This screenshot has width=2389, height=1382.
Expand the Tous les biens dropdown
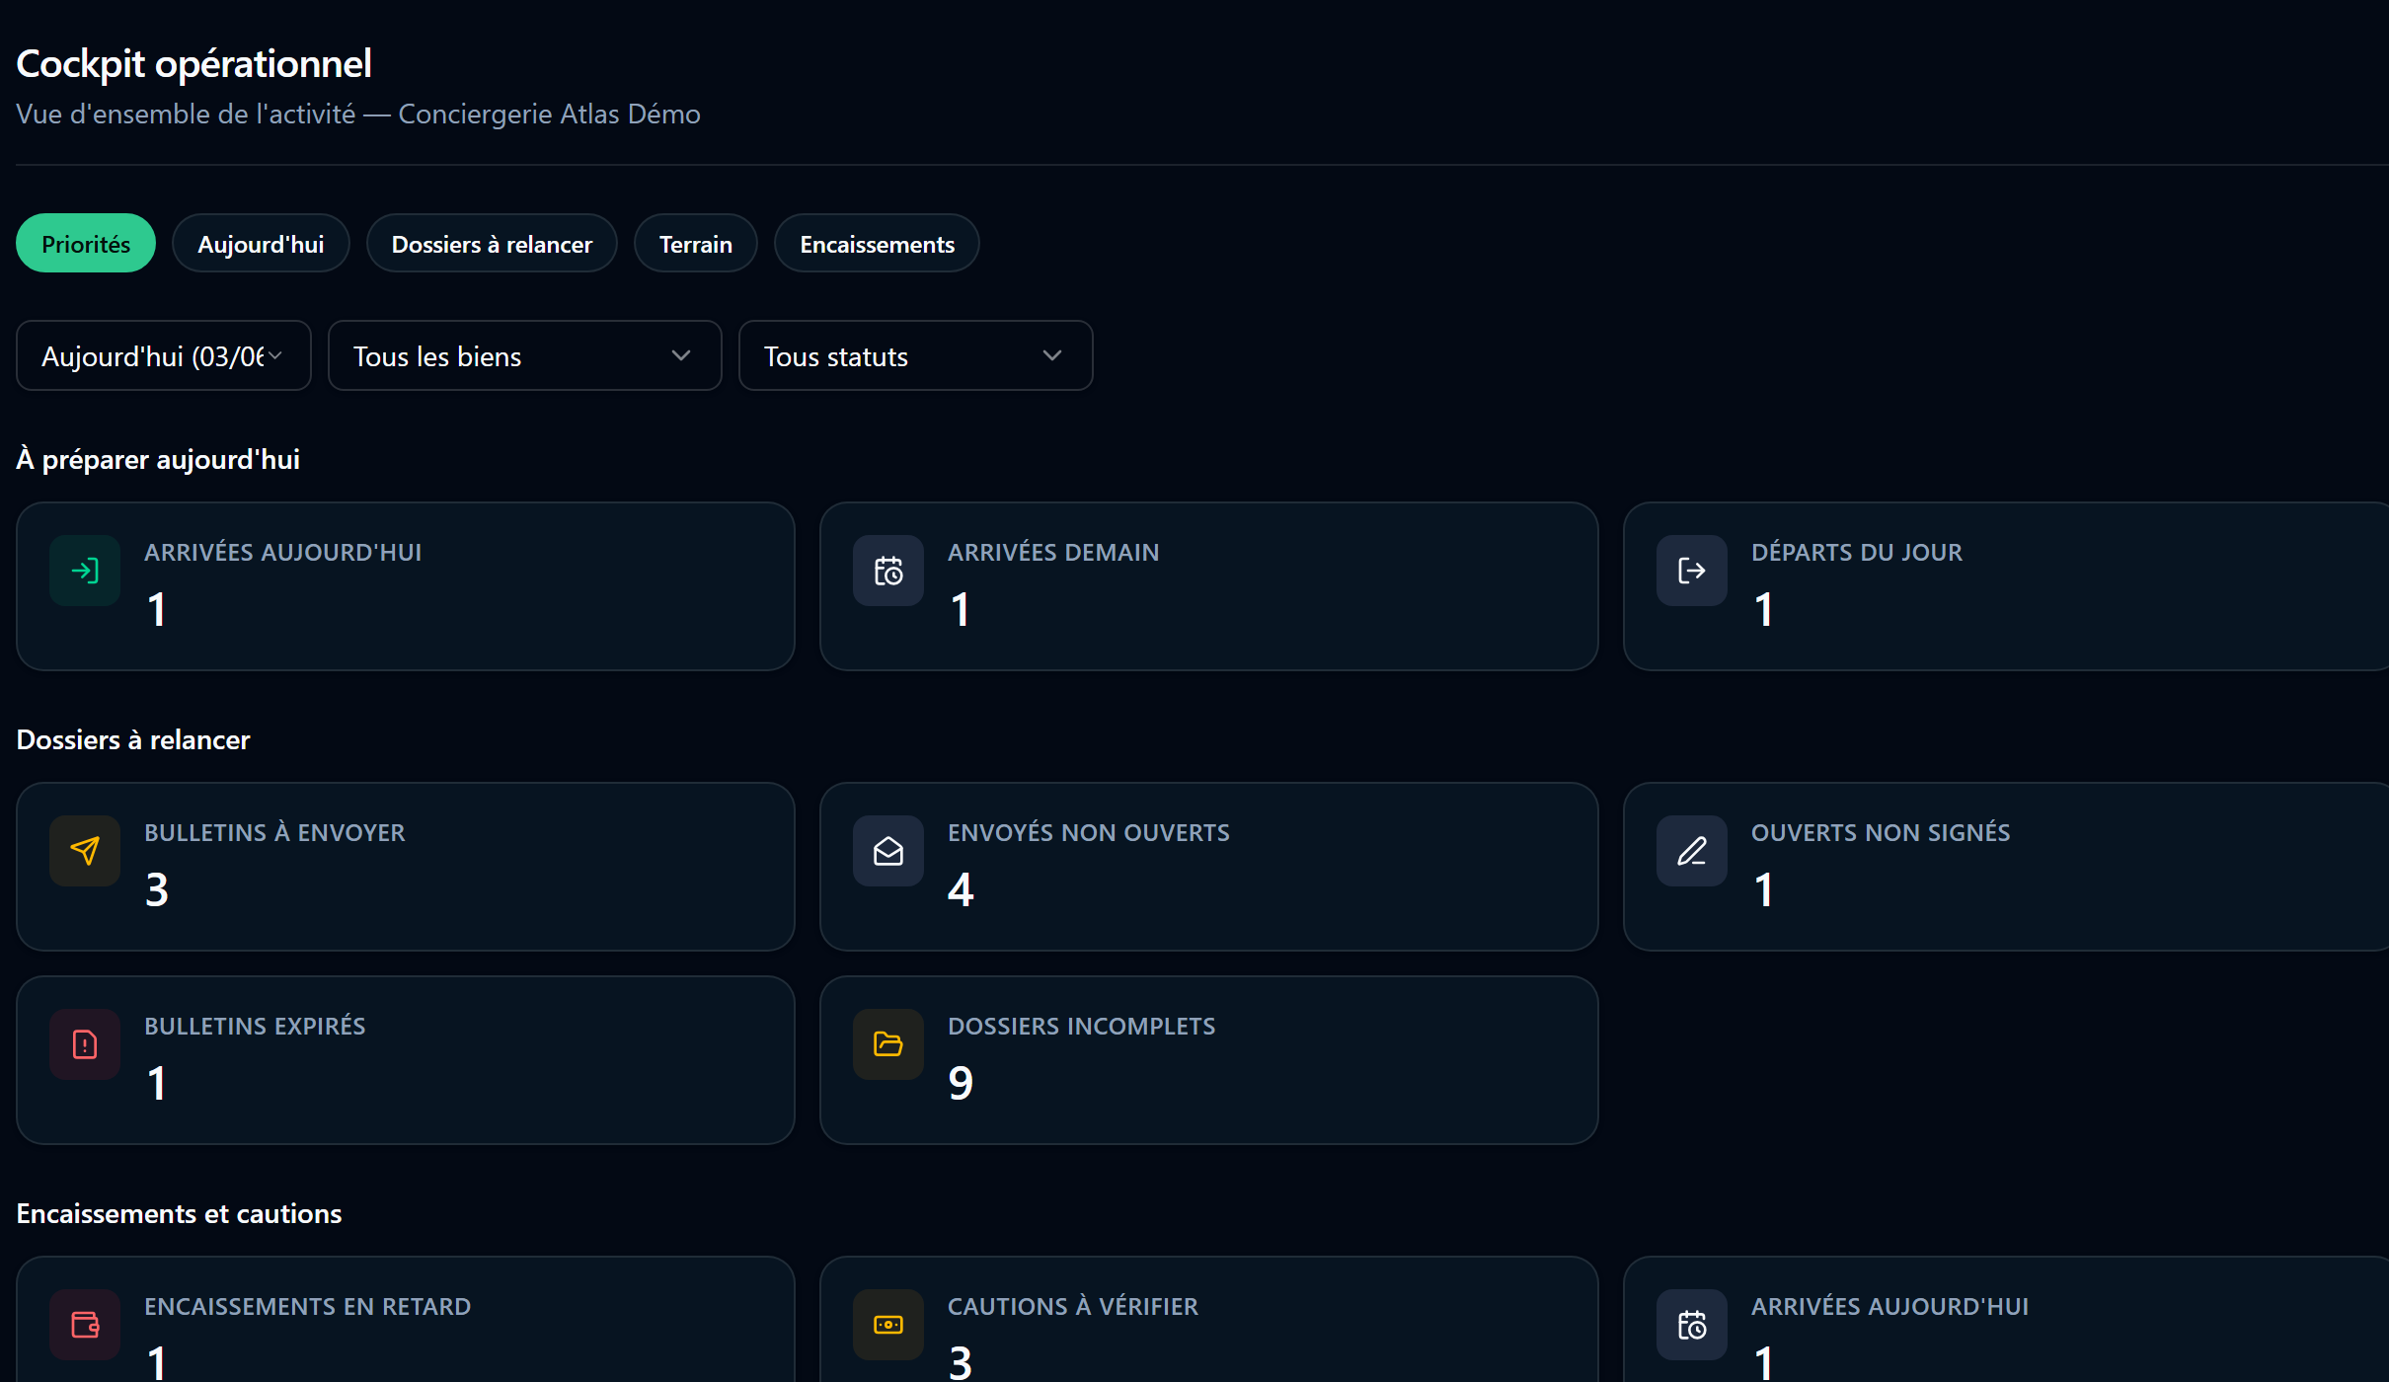(525, 355)
